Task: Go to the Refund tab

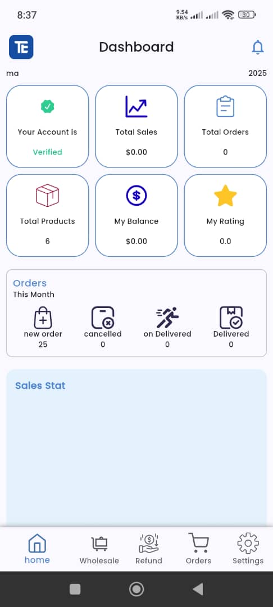Action: [x=149, y=549]
